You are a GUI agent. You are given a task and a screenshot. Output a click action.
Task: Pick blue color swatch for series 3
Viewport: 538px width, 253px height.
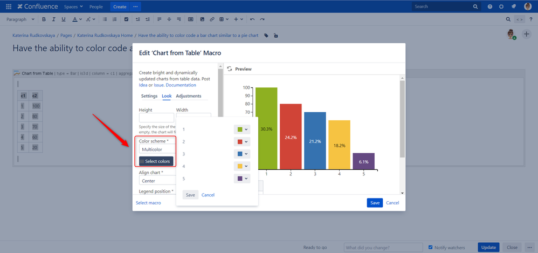(x=240, y=154)
